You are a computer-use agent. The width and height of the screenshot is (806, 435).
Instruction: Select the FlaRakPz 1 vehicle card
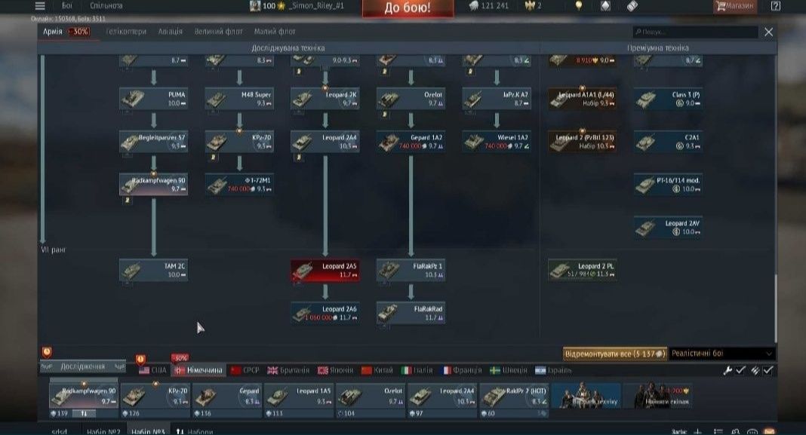(411, 270)
